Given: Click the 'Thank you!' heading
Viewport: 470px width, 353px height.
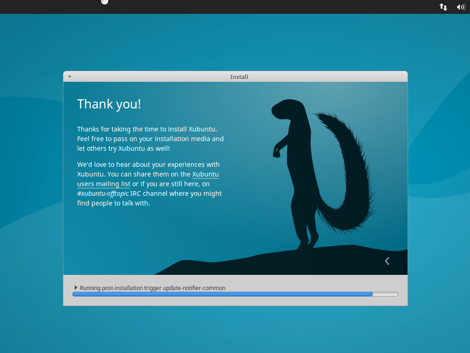Looking at the screenshot, I should 109,104.
